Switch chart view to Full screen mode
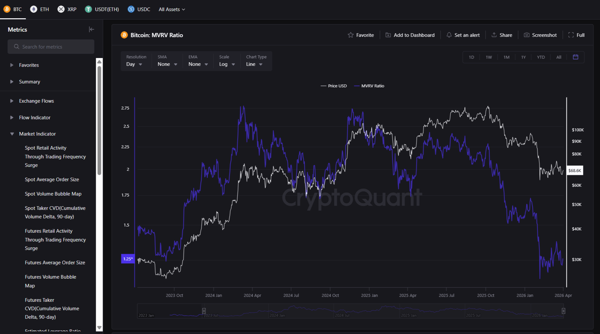The image size is (600, 334). [576, 35]
